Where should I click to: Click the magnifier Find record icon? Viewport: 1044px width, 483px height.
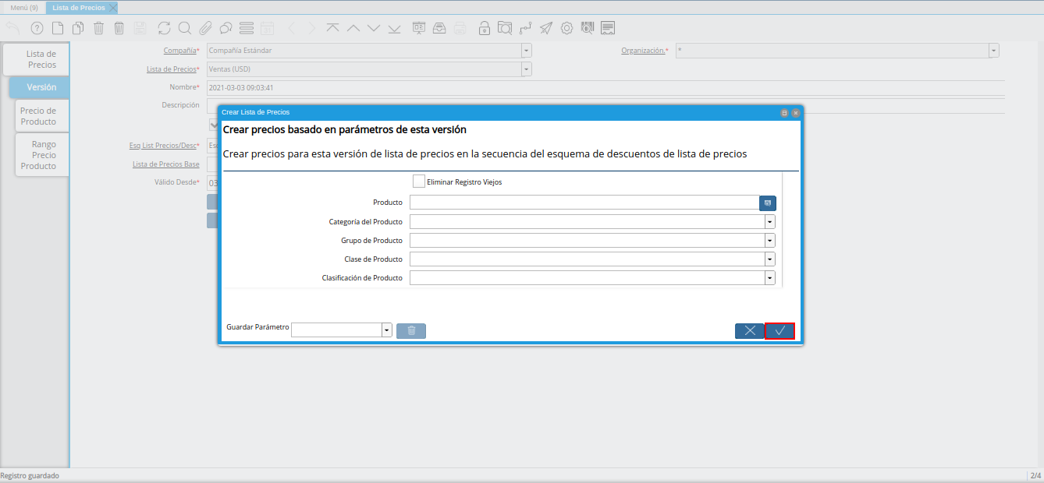coord(185,29)
